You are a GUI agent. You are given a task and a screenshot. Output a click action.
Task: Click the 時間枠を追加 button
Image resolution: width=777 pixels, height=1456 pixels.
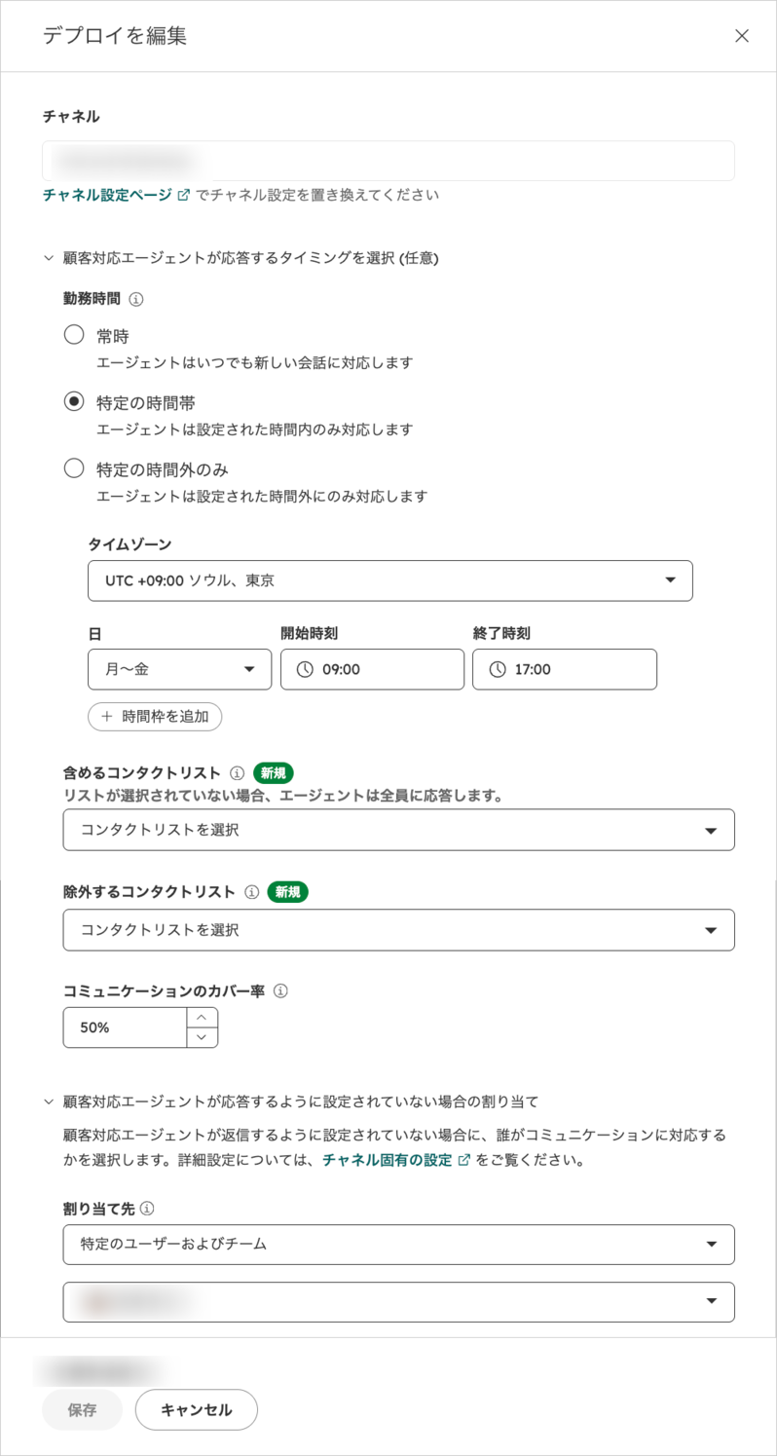point(155,717)
